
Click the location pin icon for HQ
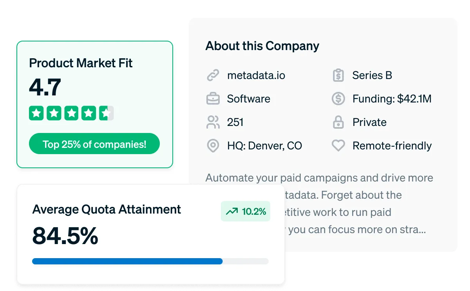click(x=213, y=146)
